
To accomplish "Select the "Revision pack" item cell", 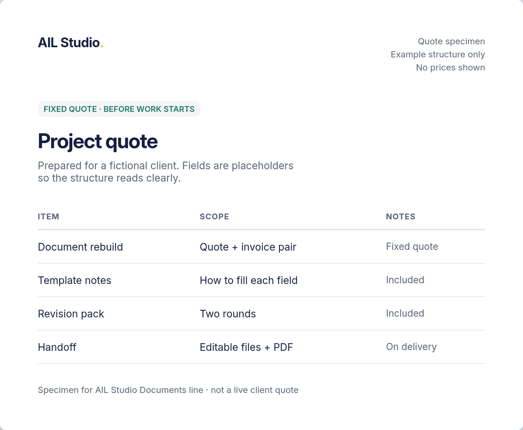I will coord(71,314).
